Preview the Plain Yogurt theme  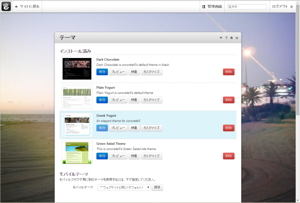point(118,100)
